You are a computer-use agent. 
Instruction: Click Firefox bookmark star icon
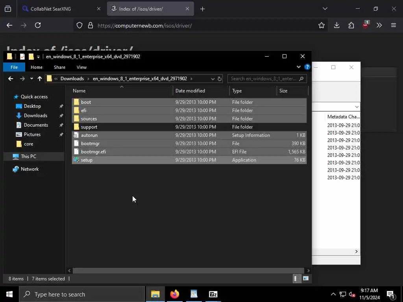point(321,25)
